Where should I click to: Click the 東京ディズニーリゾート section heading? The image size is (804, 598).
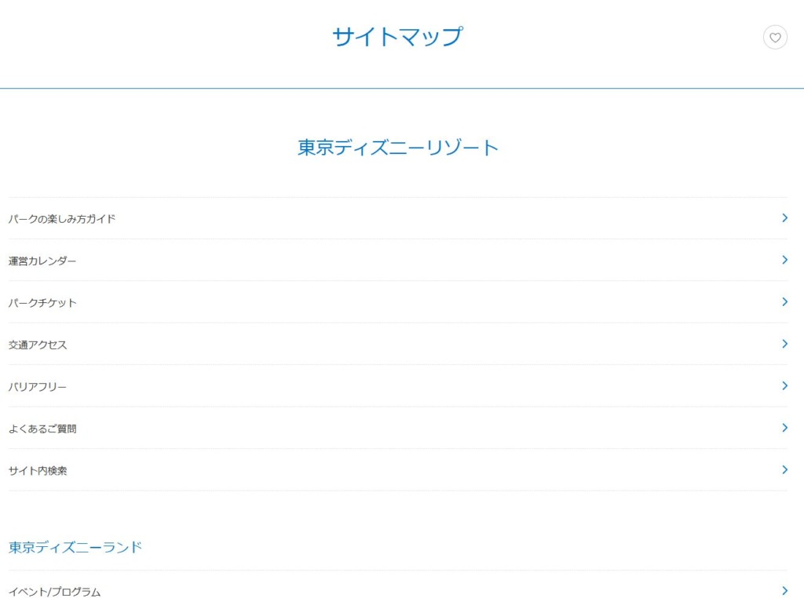click(x=398, y=148)
